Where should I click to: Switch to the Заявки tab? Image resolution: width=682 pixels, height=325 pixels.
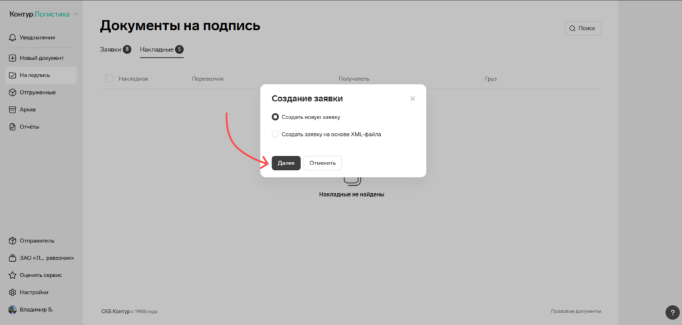(115, 49)
